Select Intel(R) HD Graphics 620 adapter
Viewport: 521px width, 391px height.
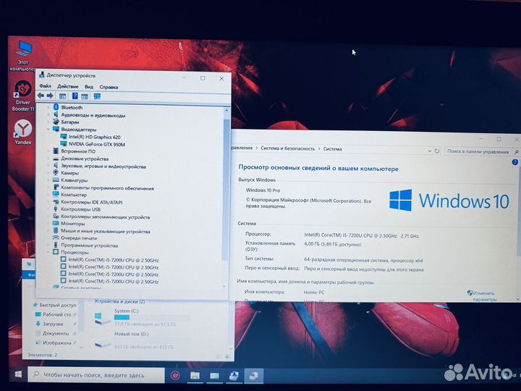coord(94,137)
